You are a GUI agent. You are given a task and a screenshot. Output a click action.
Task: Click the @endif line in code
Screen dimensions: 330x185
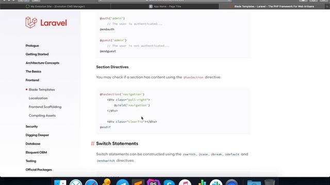click(105, 127)
